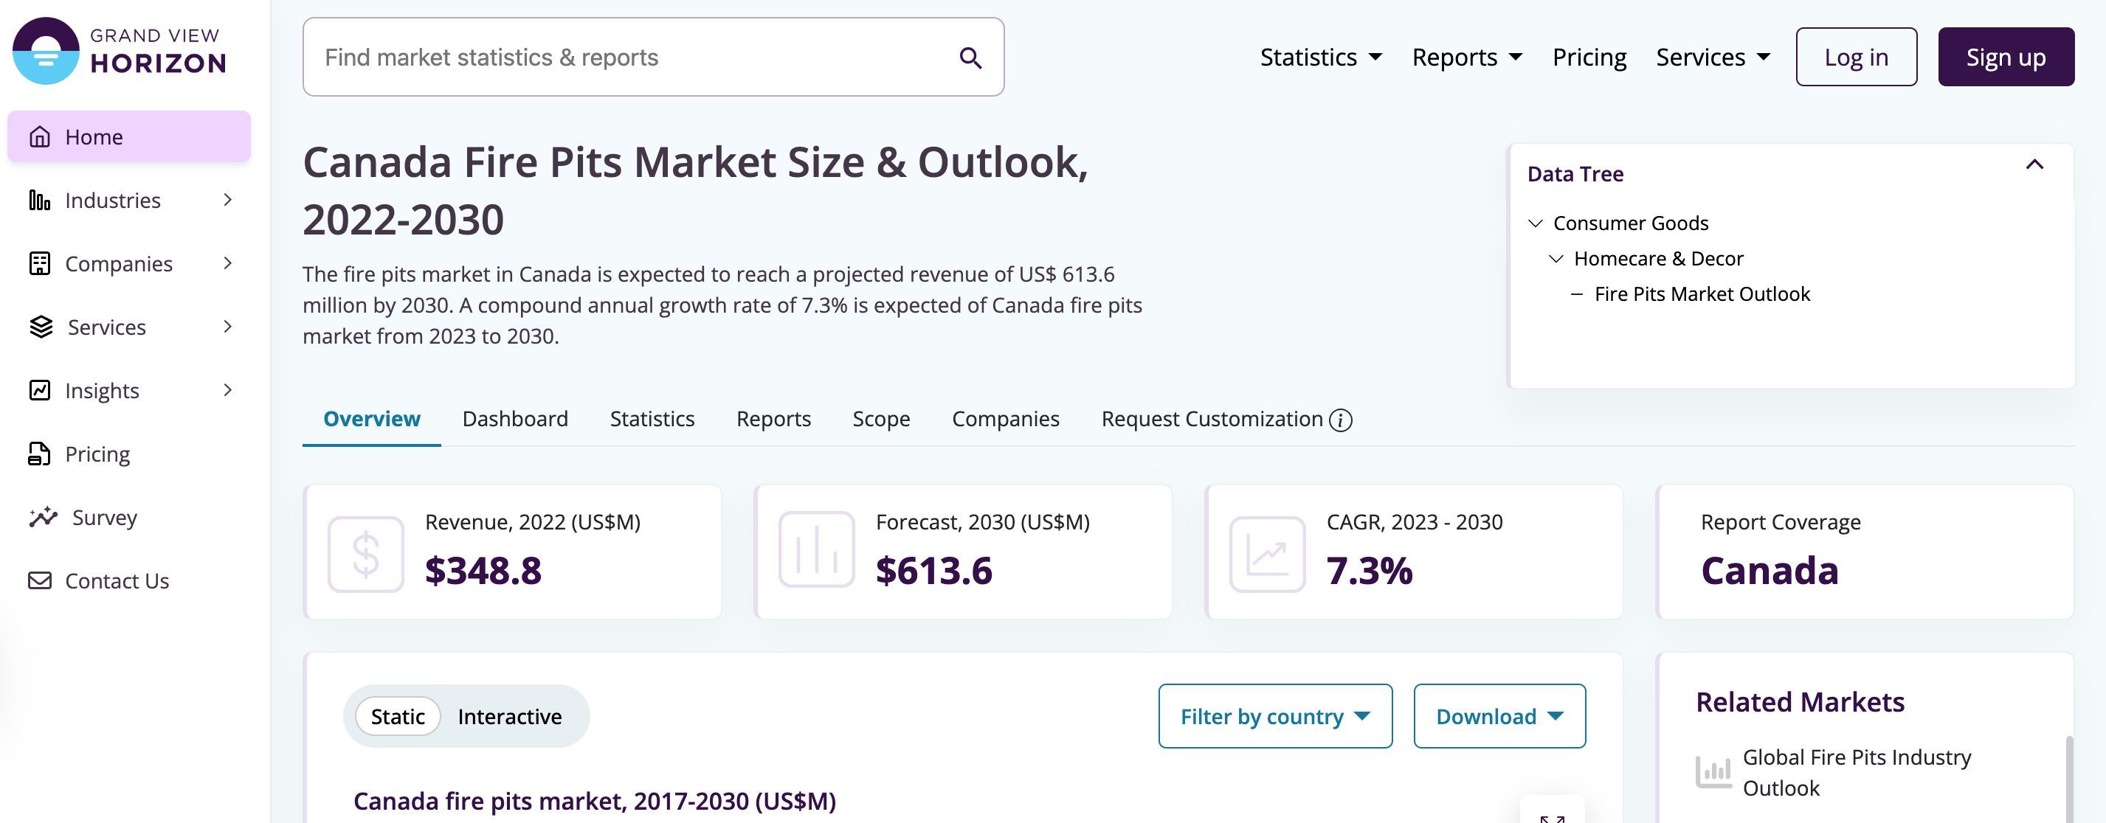This screenshot has height=823, width=2106.
Task: Click the Contact Us envelope icon
Action: click(x=39, y=580)
